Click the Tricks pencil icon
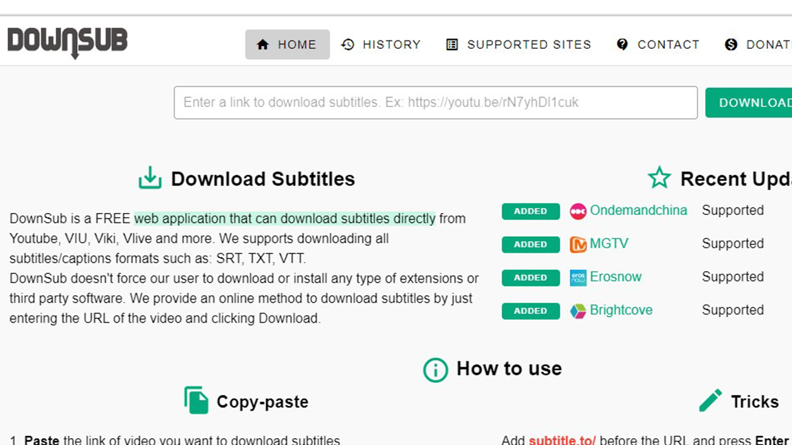The width and height of the screenshot is (792, 445). (x=710, y=400)
